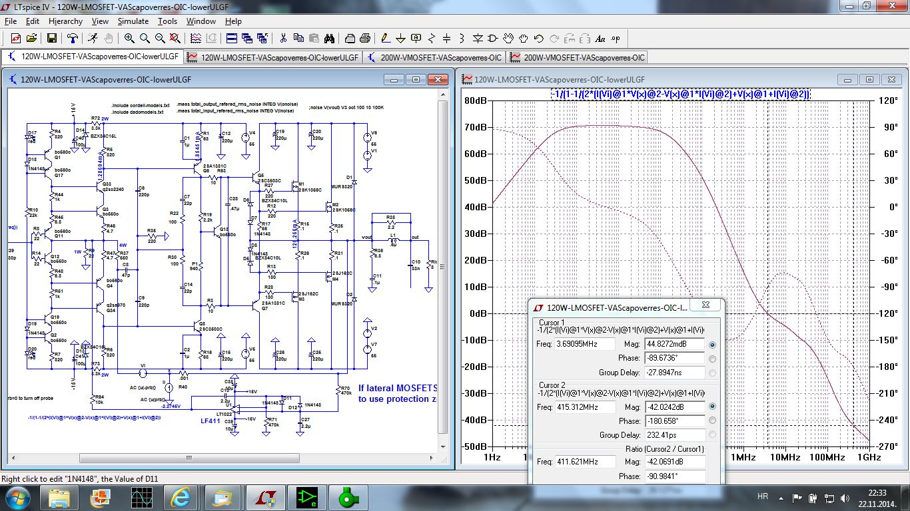Open the View menu

click(100, 21)
